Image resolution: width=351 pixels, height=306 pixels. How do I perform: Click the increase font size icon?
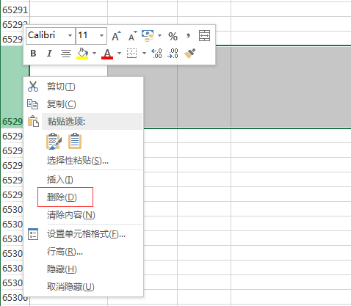coord(116,36)
